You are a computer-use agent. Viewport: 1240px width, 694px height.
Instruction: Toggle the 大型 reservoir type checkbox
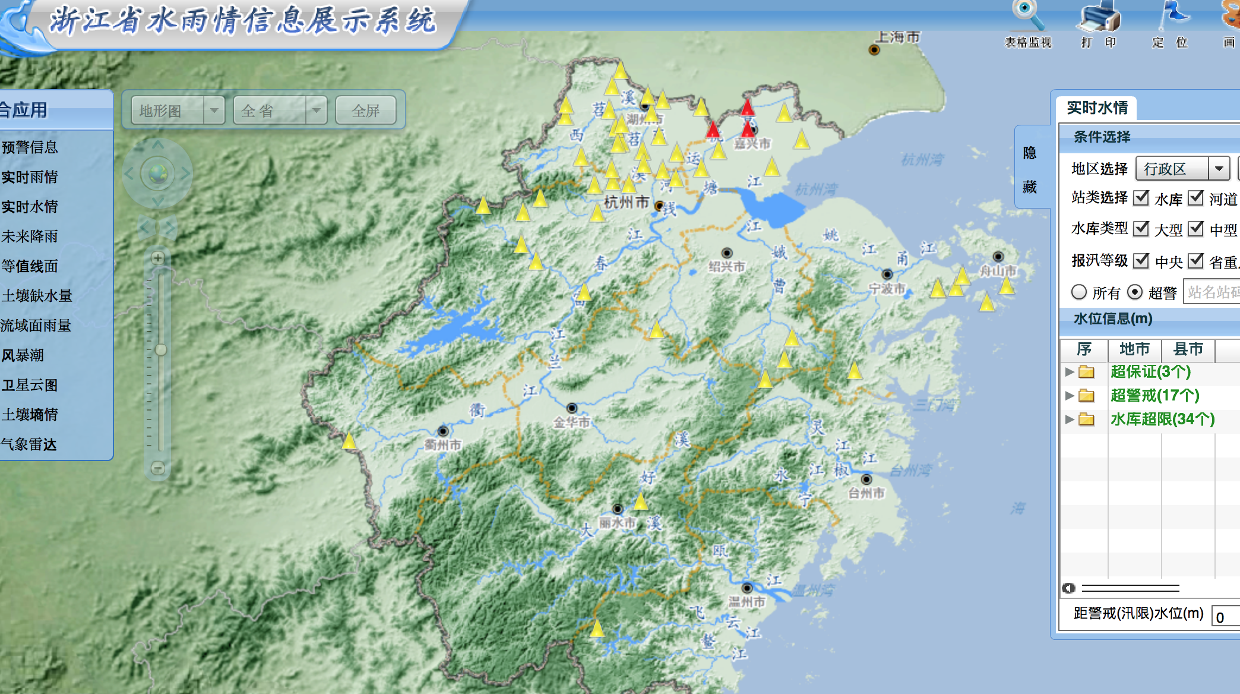click(1141, 229)
